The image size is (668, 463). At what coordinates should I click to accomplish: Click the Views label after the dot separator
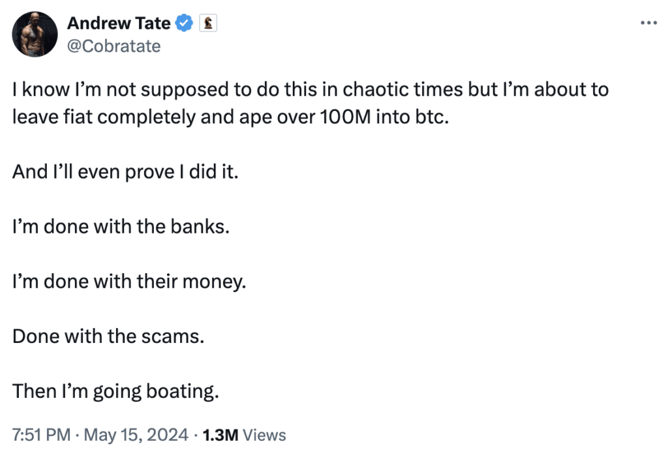tap(264, 435)
